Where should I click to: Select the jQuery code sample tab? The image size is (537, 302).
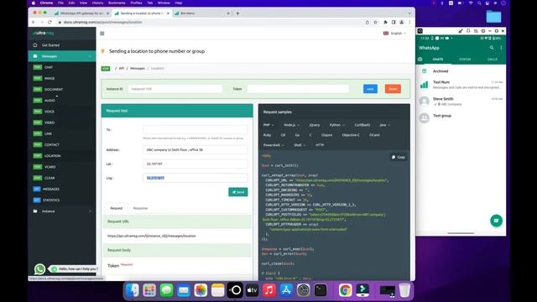[314, 125]
